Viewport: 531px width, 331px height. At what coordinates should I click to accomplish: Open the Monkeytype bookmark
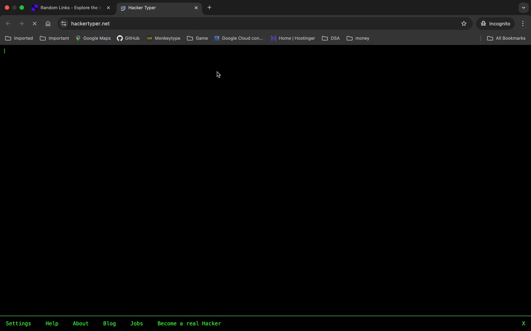point(164,38)
